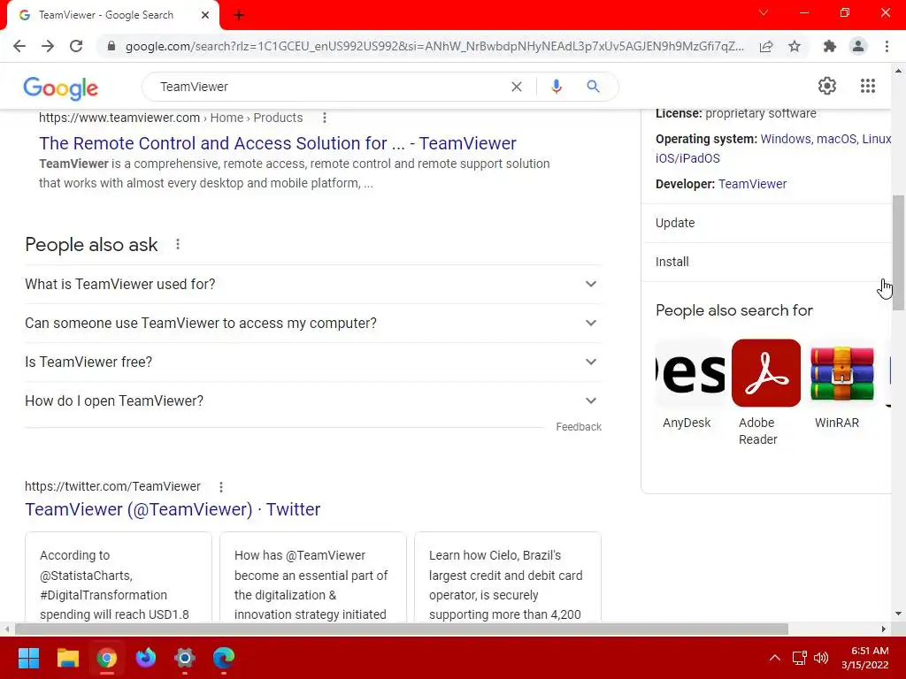The height and width of the screenshot is (679, 906).
Task: Open Settings from the taskbar
Action: (x=185, y=658)
